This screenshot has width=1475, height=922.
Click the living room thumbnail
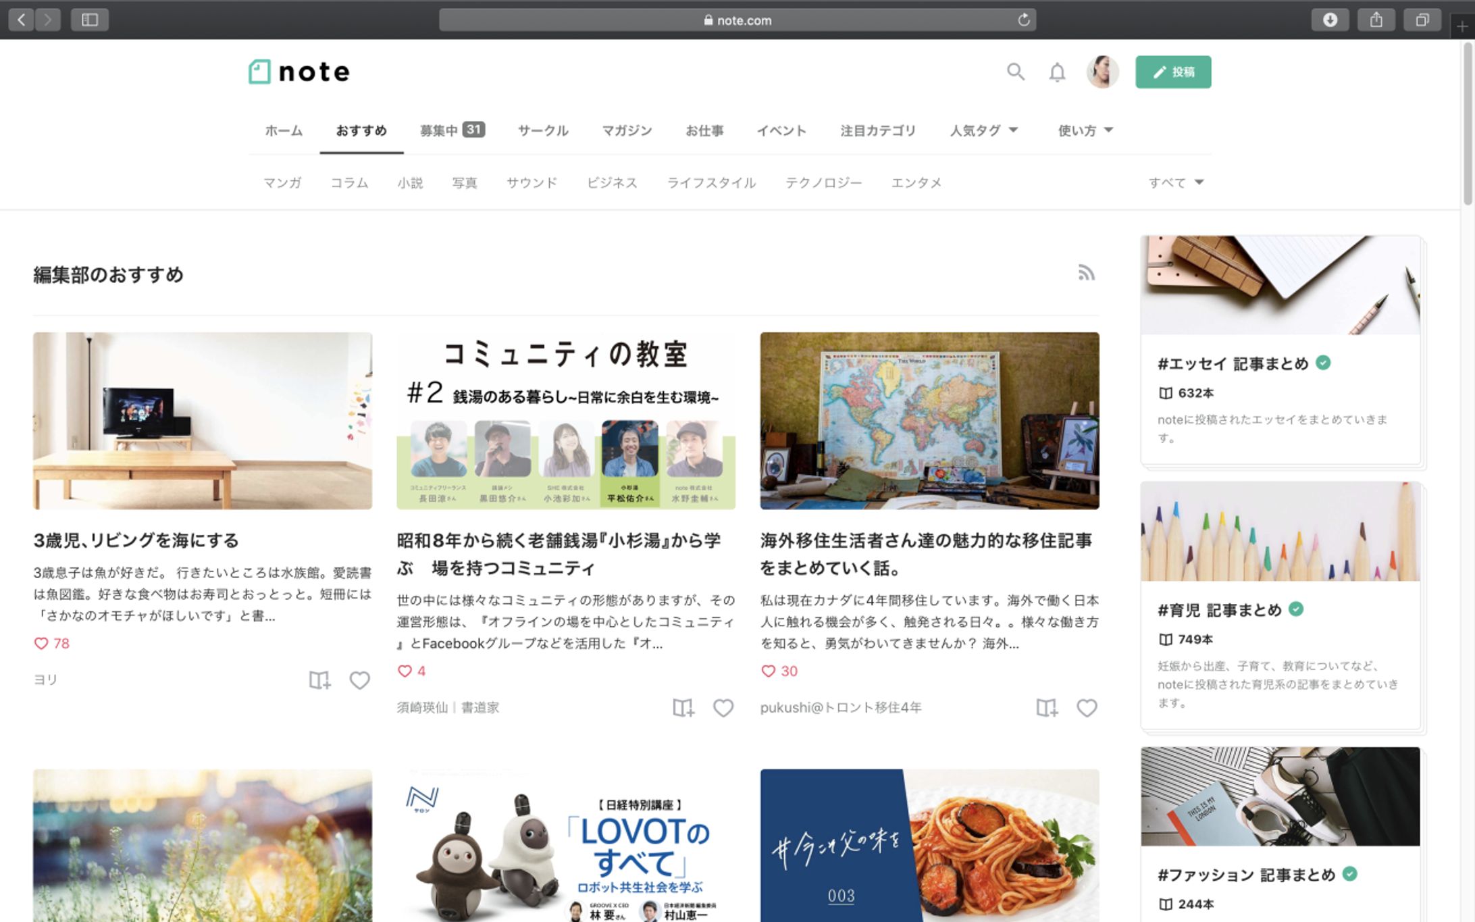coord(203,421)
